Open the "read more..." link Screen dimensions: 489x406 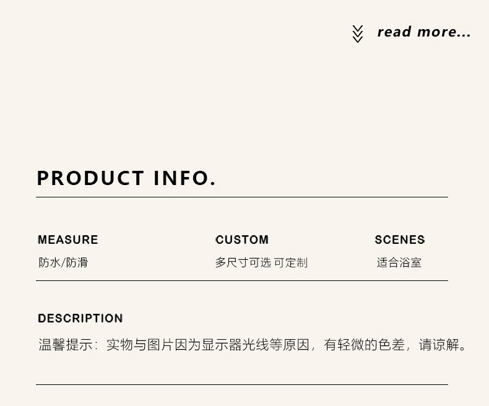pos(424,32)
